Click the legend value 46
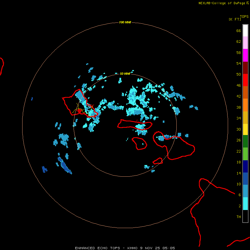 239,85
